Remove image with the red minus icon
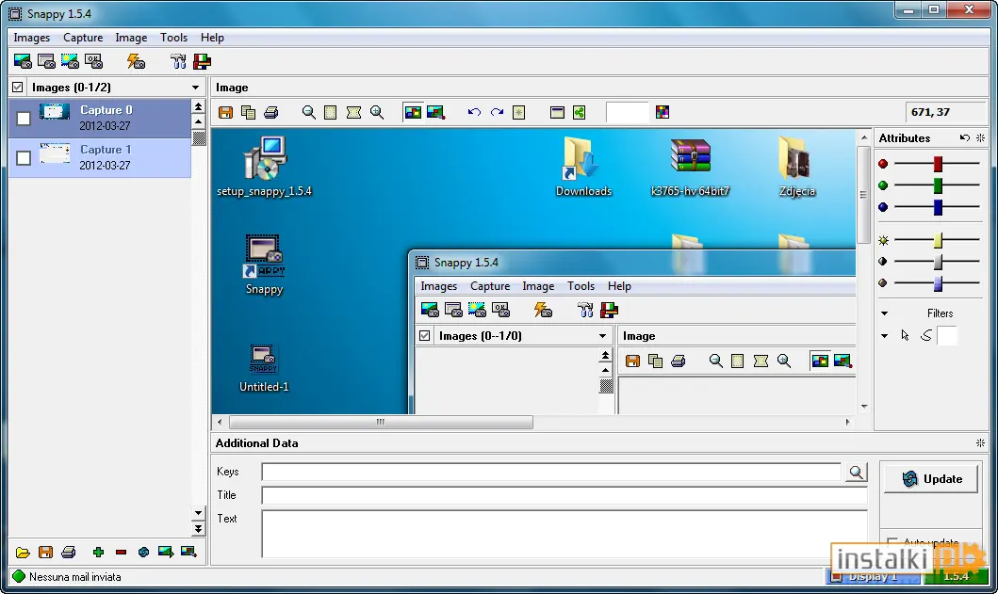This screenshot has height=594, width=998. 121,552
